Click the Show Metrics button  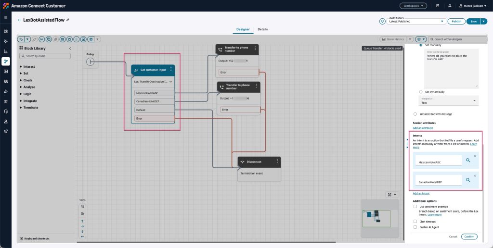click(x=393, y=39)
